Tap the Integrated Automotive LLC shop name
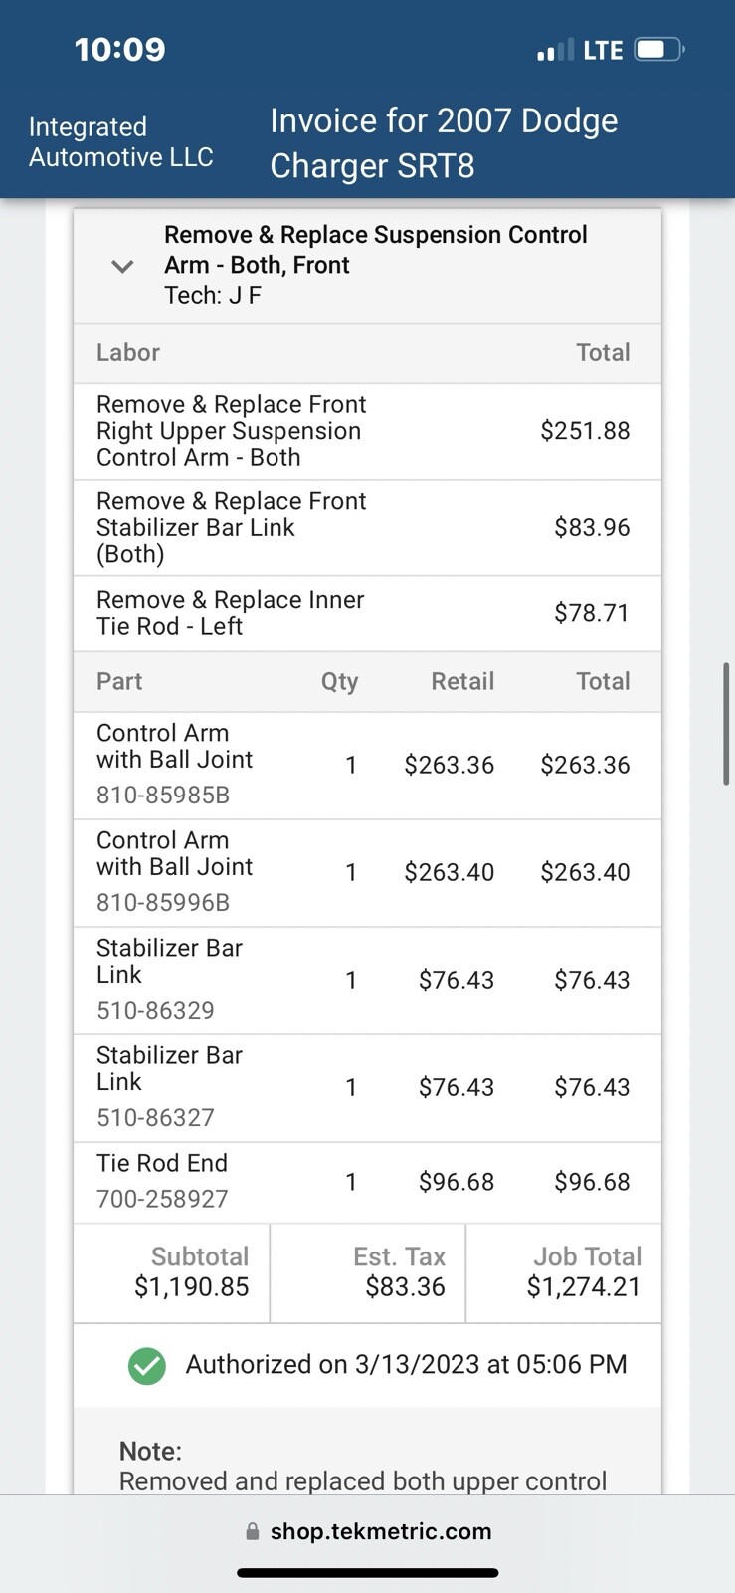 pyautogui.click(x=120, y=142)
